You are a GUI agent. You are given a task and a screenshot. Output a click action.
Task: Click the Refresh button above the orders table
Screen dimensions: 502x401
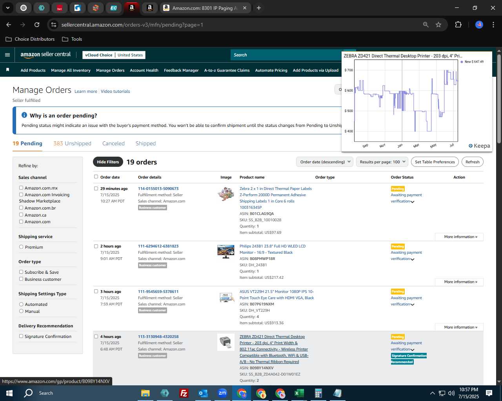(x=472, y=162)
